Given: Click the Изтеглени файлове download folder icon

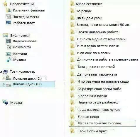Looking at the screenshot, I should 9,10.
